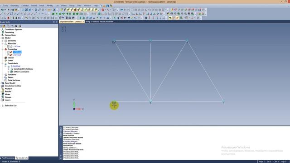Click the Grp: 0 status bar field

(x=284, y=162)
